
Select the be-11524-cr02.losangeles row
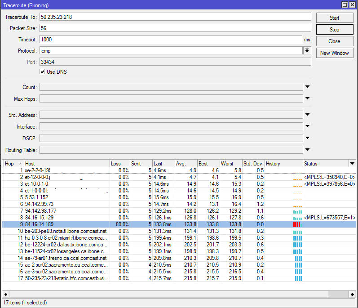(x=179, y=251)
